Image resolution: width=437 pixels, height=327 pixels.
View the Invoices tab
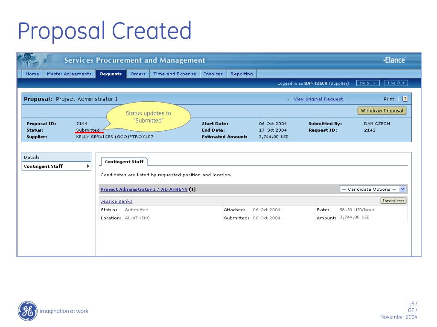213,74
